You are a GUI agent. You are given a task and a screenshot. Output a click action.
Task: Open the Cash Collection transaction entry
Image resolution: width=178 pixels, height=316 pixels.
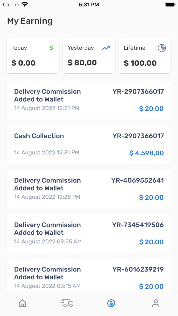point(89,144)
